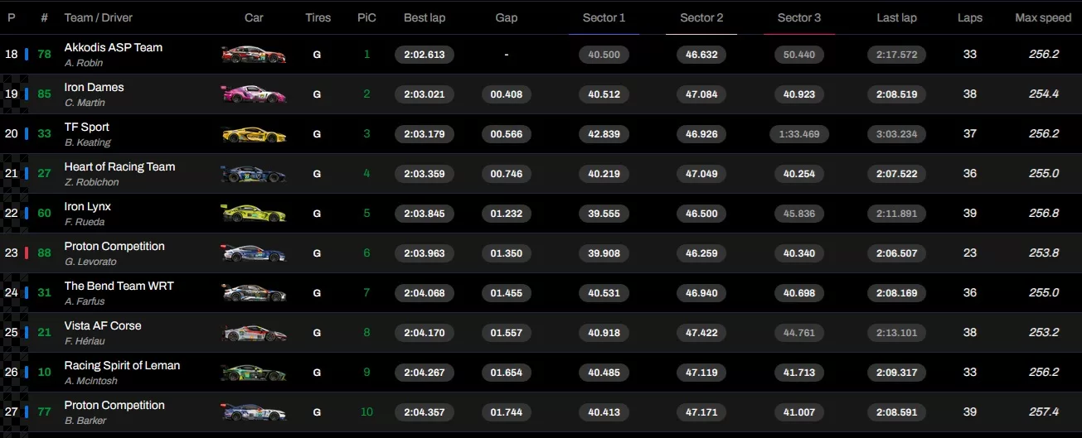Select driver Z. Robichon
This screenshot has width=1082, height=438.
91,182
